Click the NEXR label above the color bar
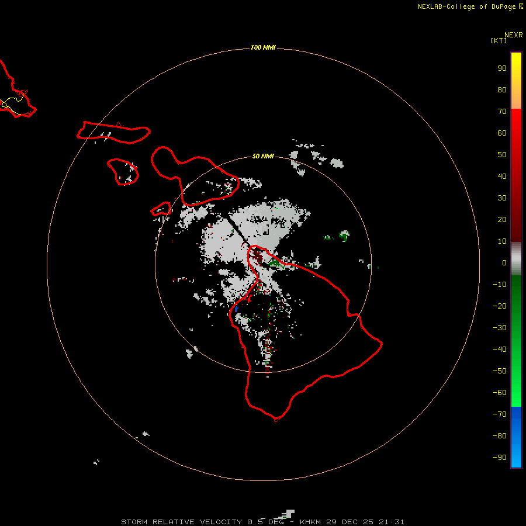This screenshot has height=526, width=526. (x=514, y=35)
